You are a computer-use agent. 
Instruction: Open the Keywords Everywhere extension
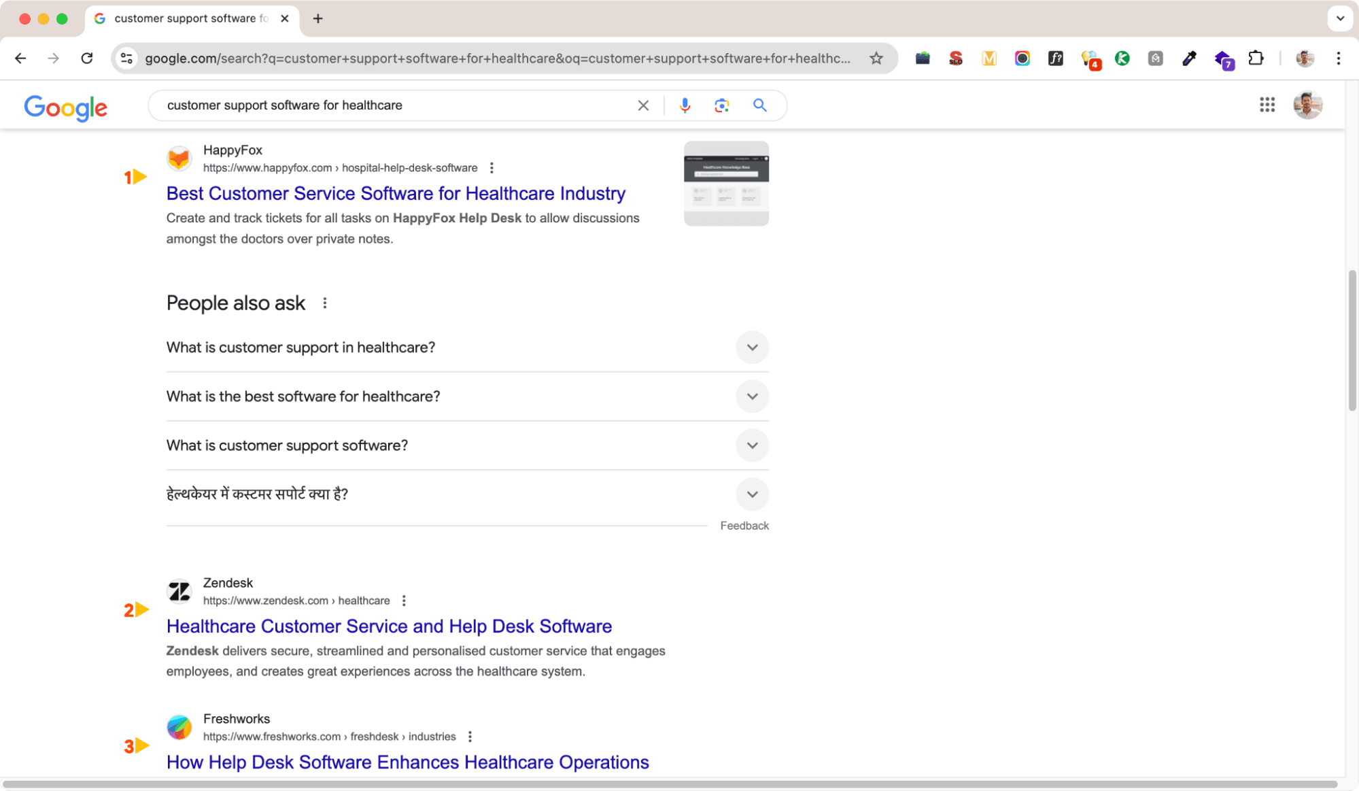click(x=1122, y=58)
